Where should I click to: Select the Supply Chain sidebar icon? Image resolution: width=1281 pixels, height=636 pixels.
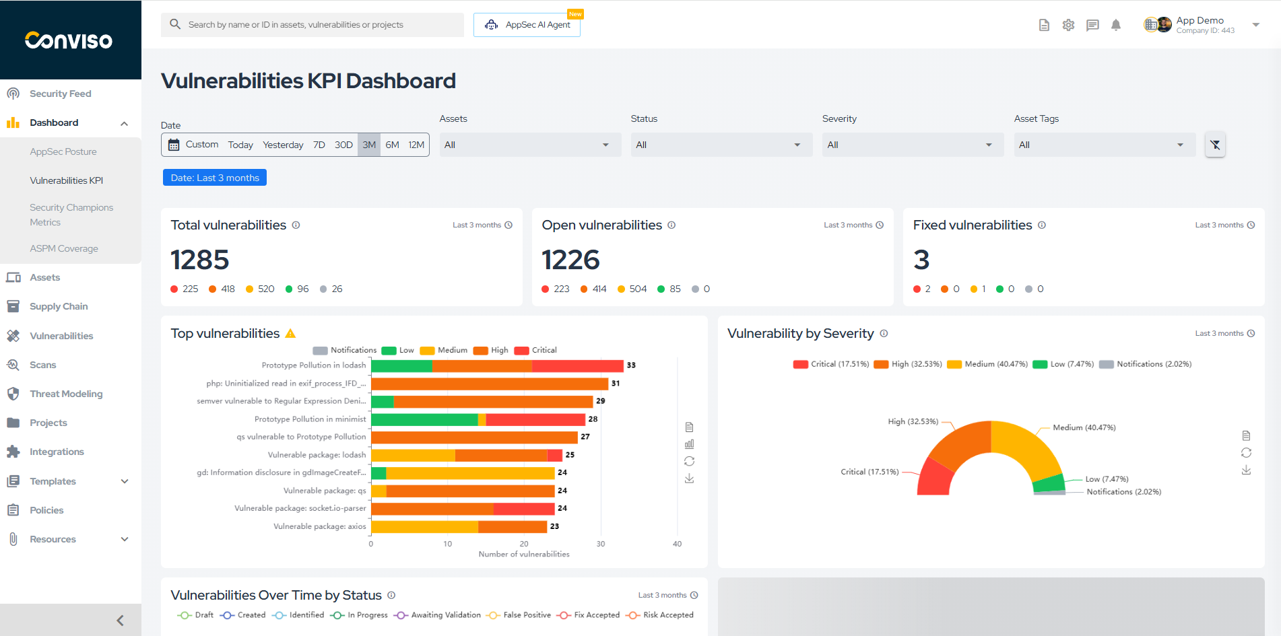[x=13, y=306]
